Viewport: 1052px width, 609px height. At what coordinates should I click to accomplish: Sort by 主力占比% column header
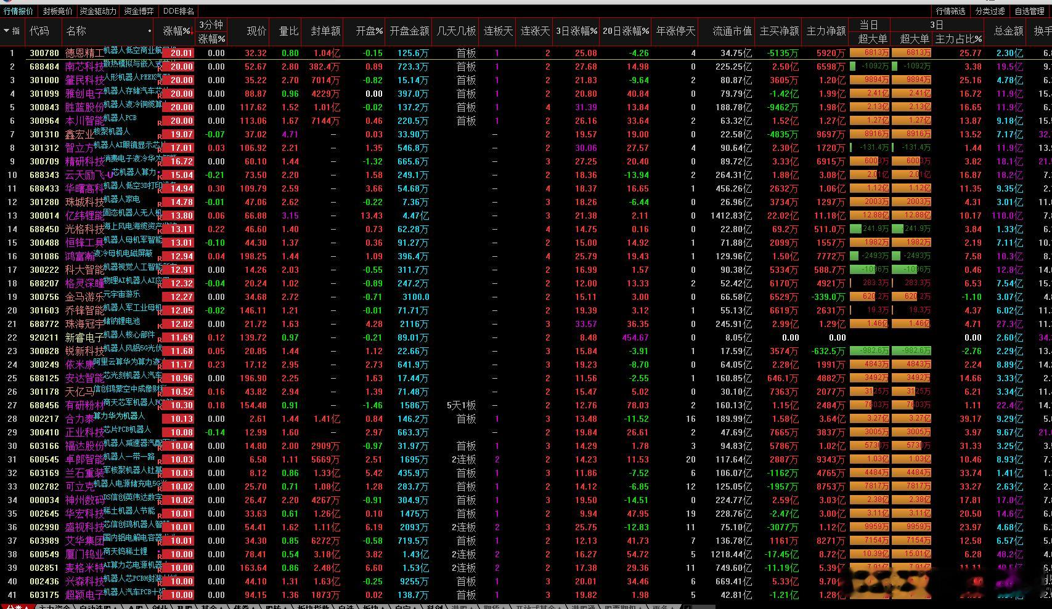pyautogui.click(x=959, y=39)
